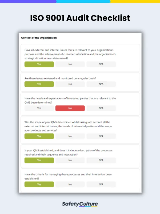Switch QMS scope answer to No
160x214 pixels.
[x=70, y=136]
